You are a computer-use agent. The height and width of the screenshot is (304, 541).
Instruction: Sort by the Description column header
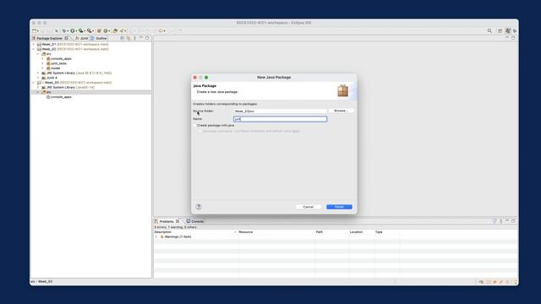pos(196,232)
